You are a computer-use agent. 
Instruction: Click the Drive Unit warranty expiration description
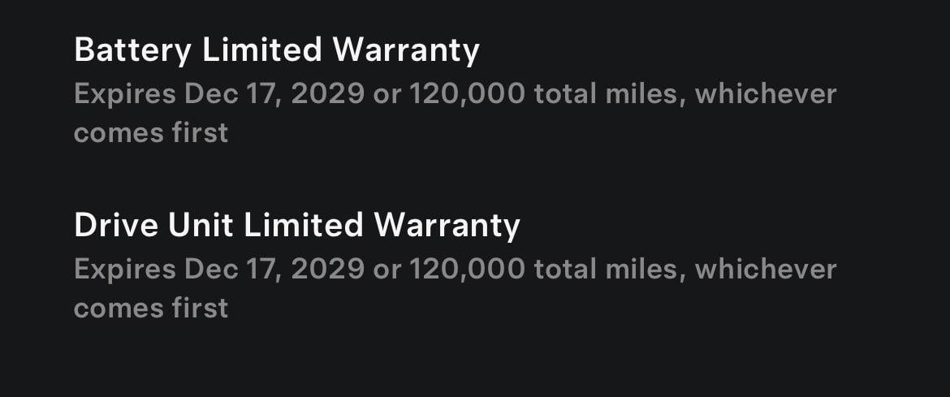(455, 287)
